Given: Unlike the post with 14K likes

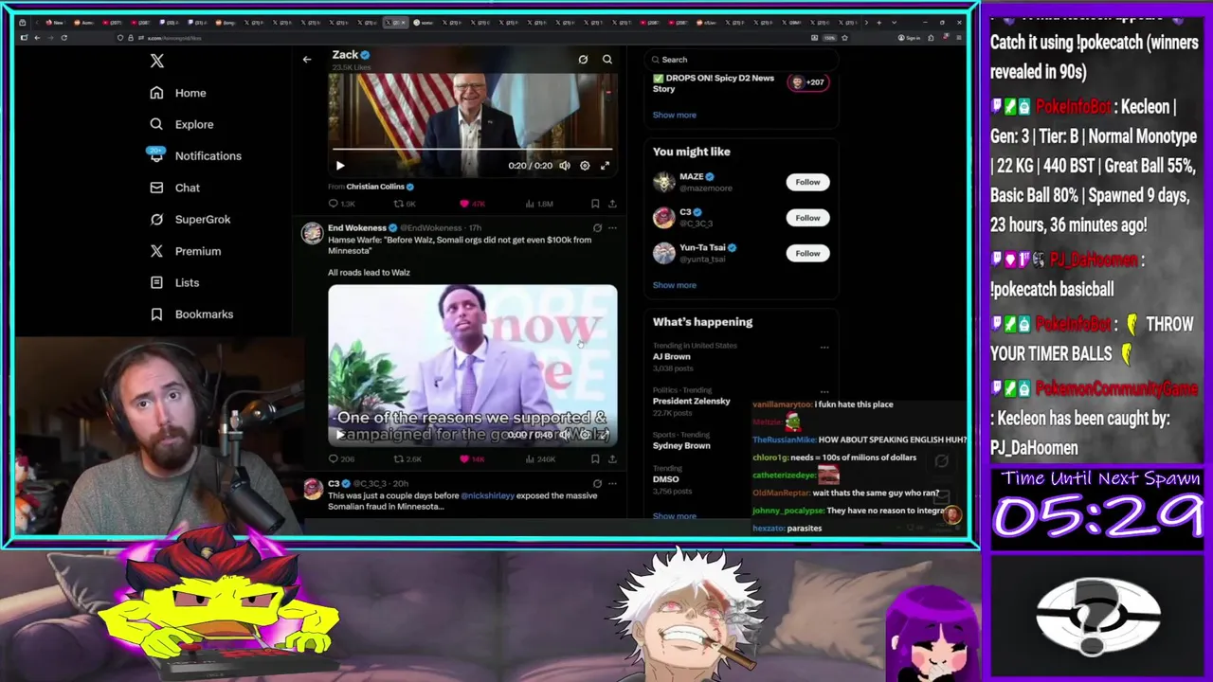Looking at the screenshot, I should point(472,459).
